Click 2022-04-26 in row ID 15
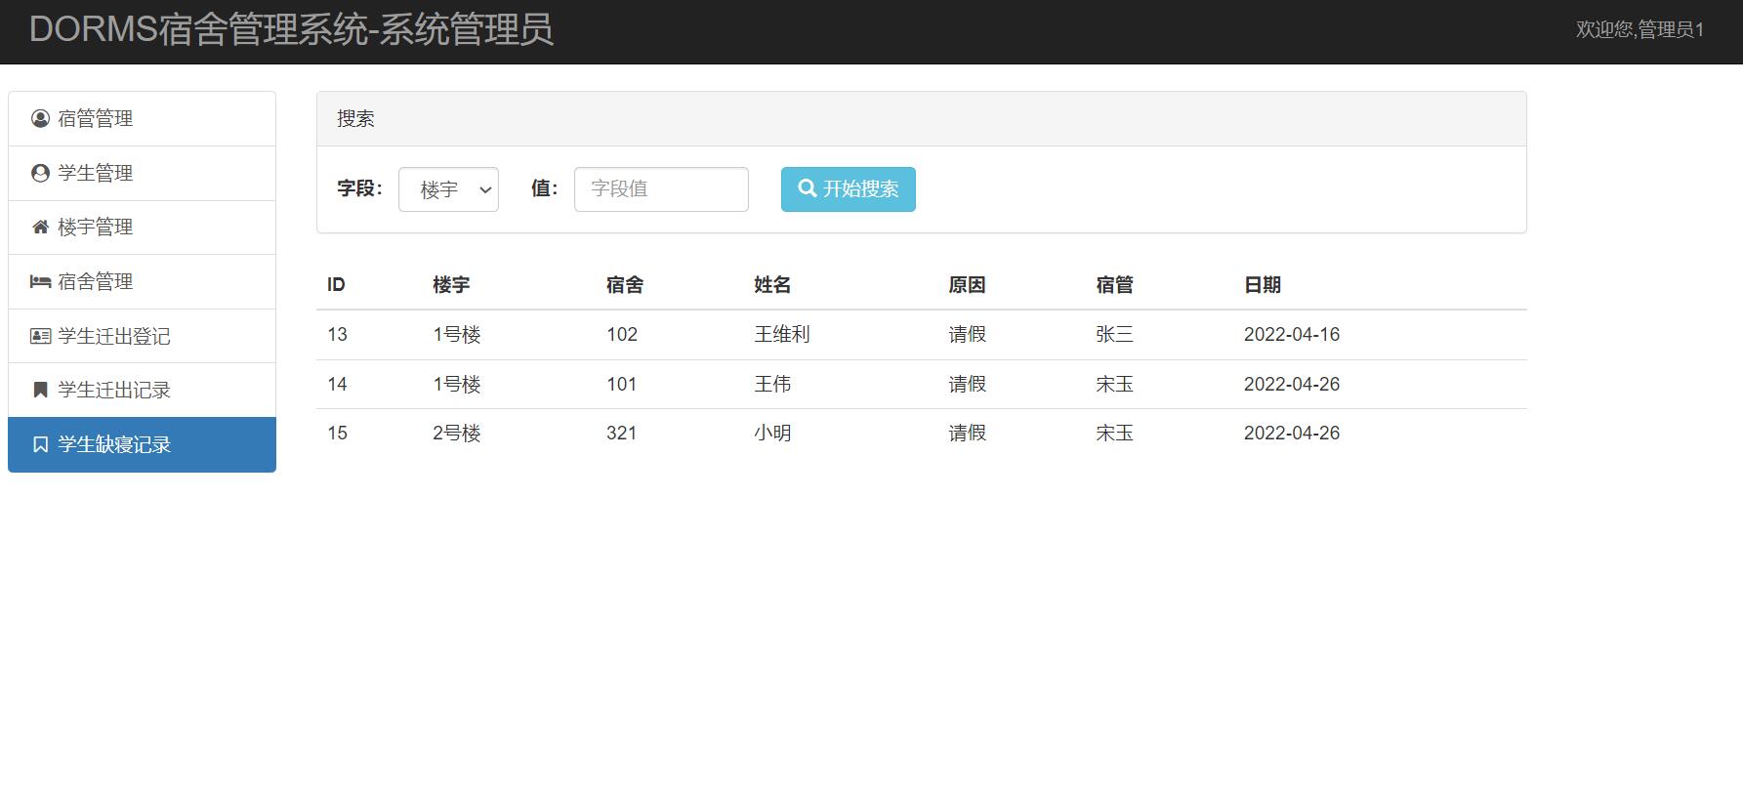This screenshot has width=1743, height=788. [1292, 434]
